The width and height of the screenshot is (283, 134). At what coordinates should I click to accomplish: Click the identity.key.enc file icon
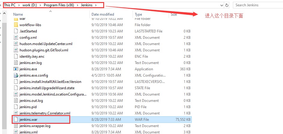16,56
